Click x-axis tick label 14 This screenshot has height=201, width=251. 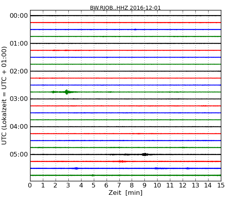point(208,185)
